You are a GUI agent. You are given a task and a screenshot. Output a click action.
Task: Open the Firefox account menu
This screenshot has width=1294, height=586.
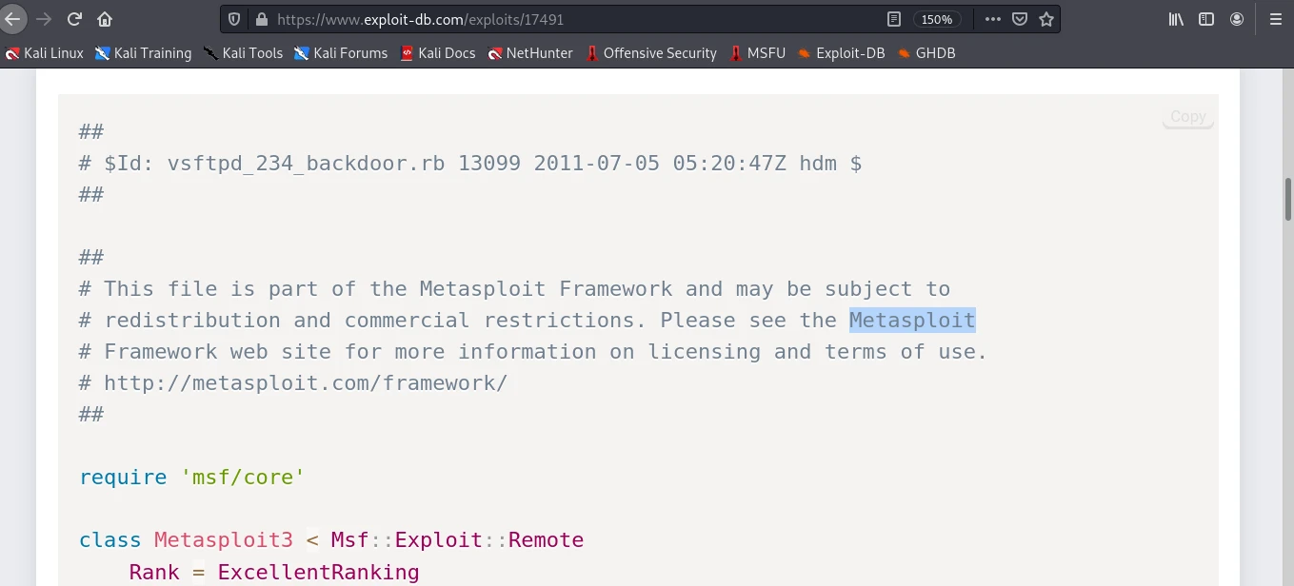click(x=1237, y=19)
